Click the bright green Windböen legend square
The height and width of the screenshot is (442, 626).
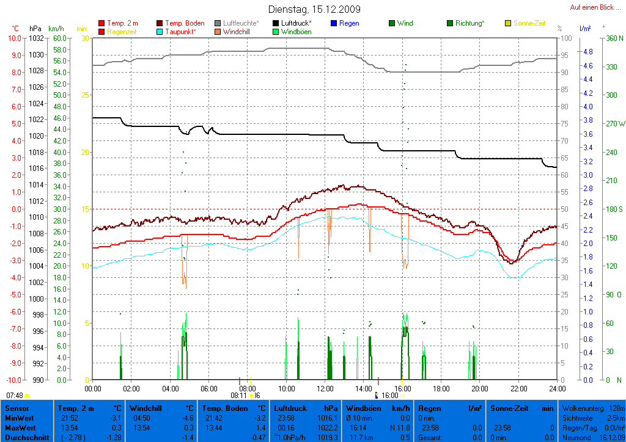coord(276,32)
